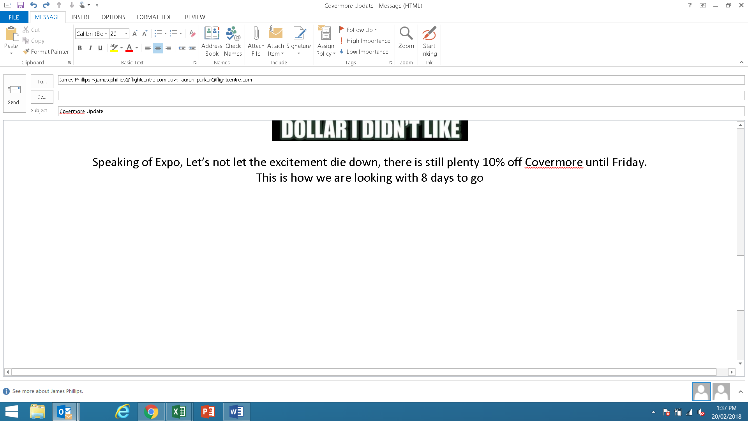Viewport: 748px width, 421px height.
Task: Click the Save icon in quick access toolbar
Action: pos(20,5)
